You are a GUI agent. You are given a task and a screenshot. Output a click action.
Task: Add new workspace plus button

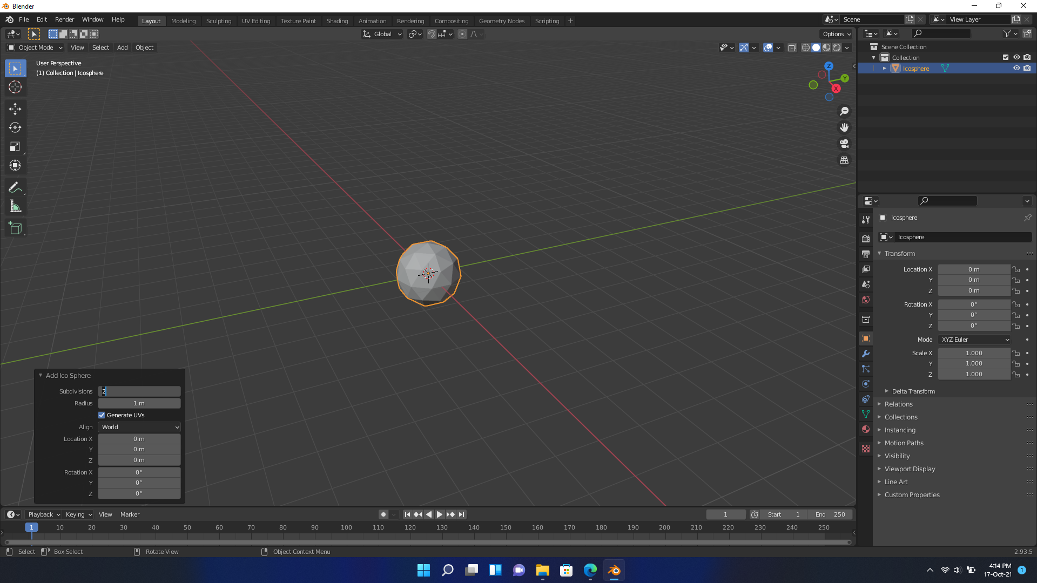(x=570, y=21)
